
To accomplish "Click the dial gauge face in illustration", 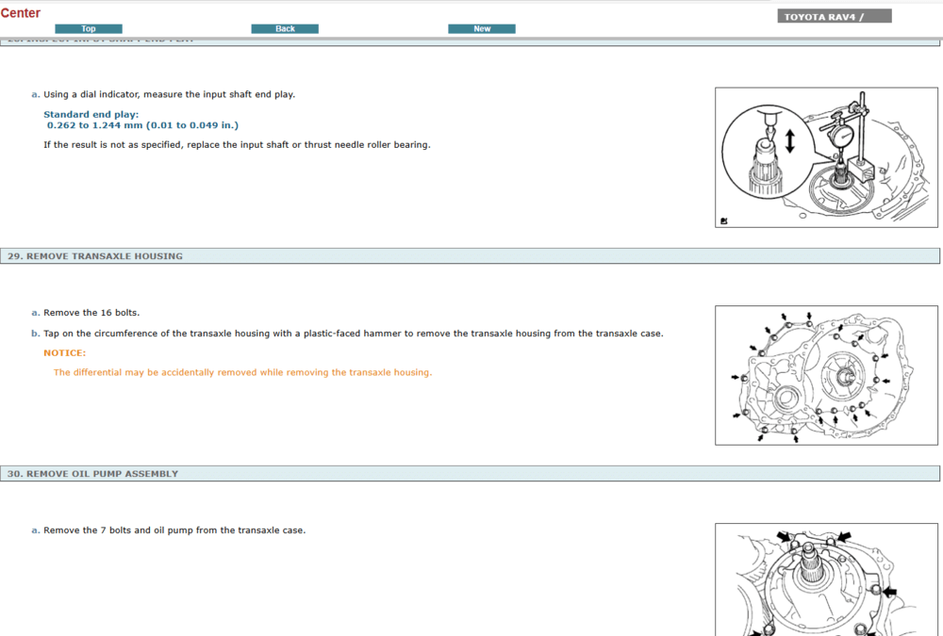I will (842, 136).
